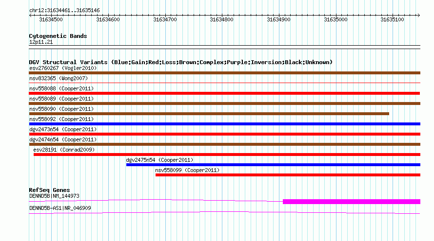Click the esv2760267 (Vogler2010) label
The height and width of the screenshot is (241, 434).
coord(63,68)
